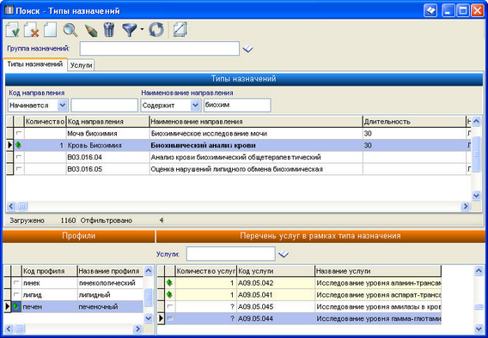The height and width of the screenshot is (338, 488).
Task: Select the Биохимический анализ крови cell
Action: 256,145
